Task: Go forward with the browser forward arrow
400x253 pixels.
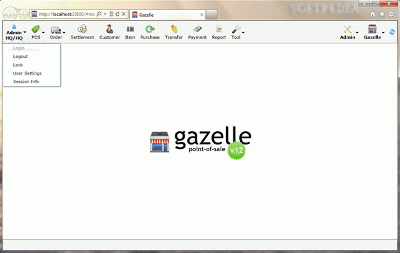Action: click(x=23, y=14)
